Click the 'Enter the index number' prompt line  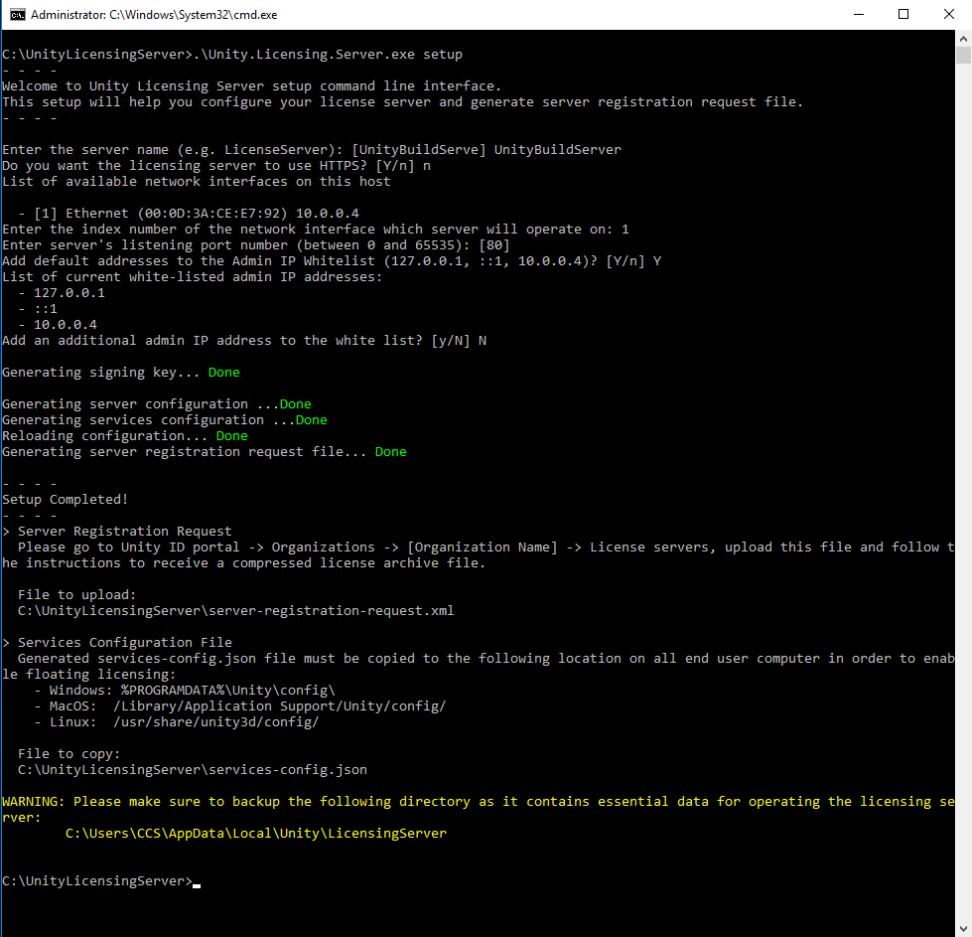[316, 230]
